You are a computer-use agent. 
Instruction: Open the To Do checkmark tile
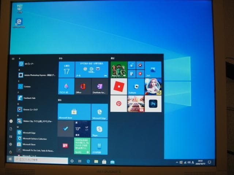65,129
